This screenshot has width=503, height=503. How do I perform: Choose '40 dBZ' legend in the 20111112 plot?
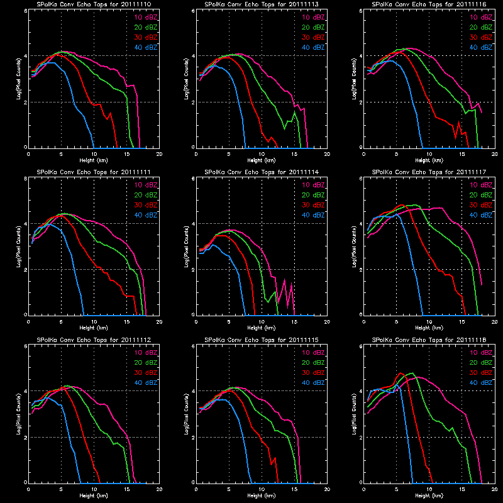(x=146, y=383)
